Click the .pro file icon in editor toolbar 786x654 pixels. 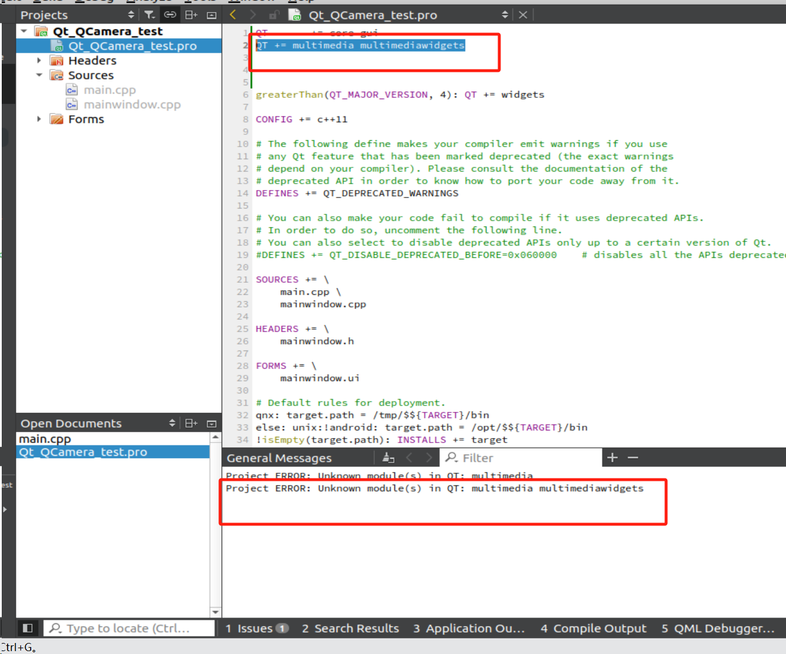click(295, 14)
